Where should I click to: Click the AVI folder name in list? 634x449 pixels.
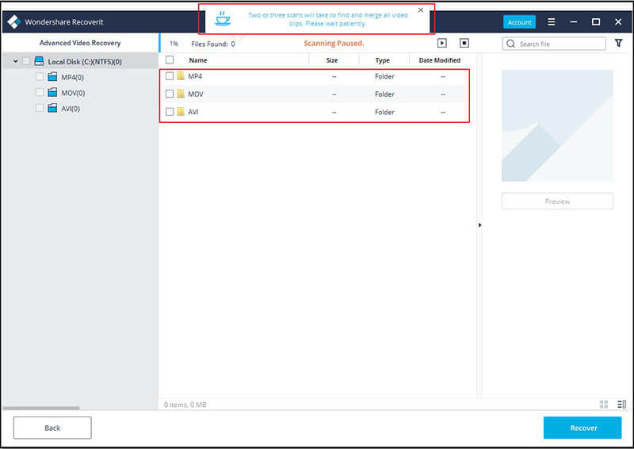click(x=193, y=112)
